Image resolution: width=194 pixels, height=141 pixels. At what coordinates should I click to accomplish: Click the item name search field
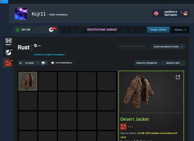point(134,47)
